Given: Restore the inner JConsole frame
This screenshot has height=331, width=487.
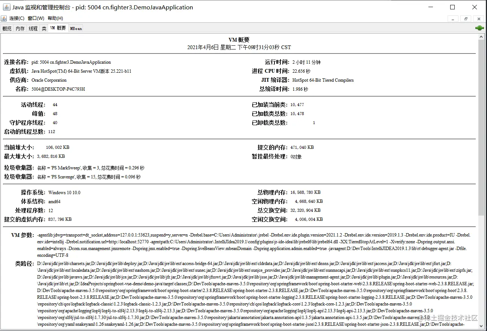Looking at the screenshot, I should point(466,19).
